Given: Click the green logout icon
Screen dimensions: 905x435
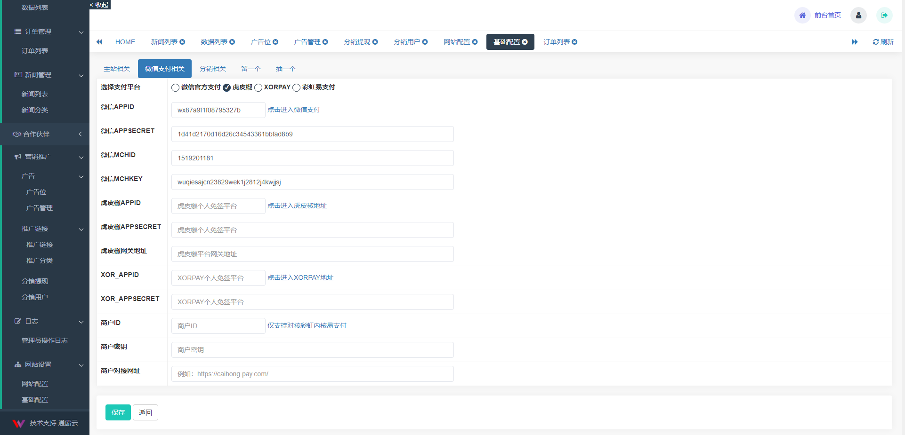Looking at the screenshot, I should [884, 15].
